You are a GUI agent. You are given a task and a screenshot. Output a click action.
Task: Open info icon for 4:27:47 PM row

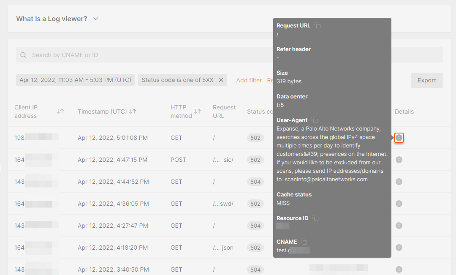399,226
